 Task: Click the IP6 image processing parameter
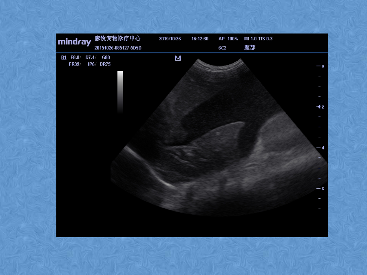pyautogui.click(x=91, y=64)
